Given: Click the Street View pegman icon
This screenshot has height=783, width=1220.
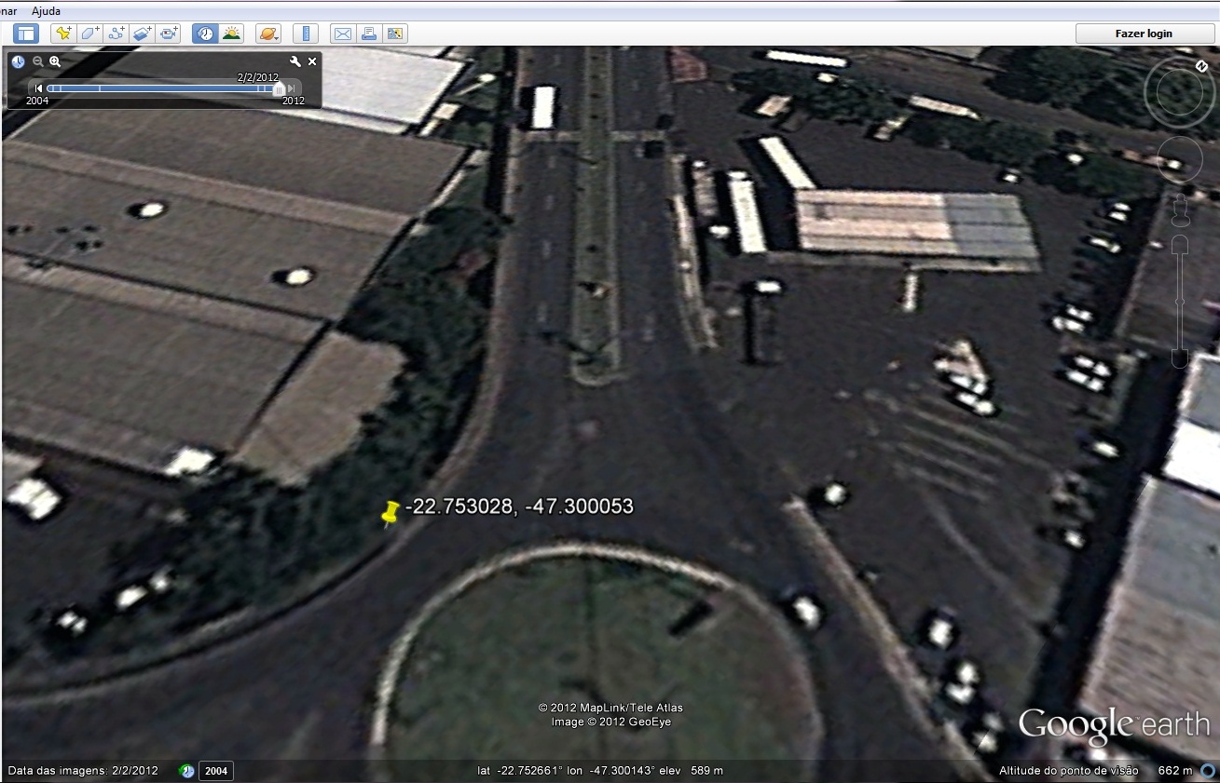Looking at the screenshot, I should click(x=1181, y=209).
